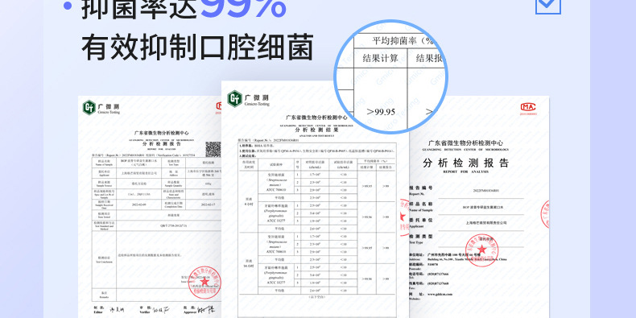Click the Gmicro Testing logo on middle report

point(249,99)
